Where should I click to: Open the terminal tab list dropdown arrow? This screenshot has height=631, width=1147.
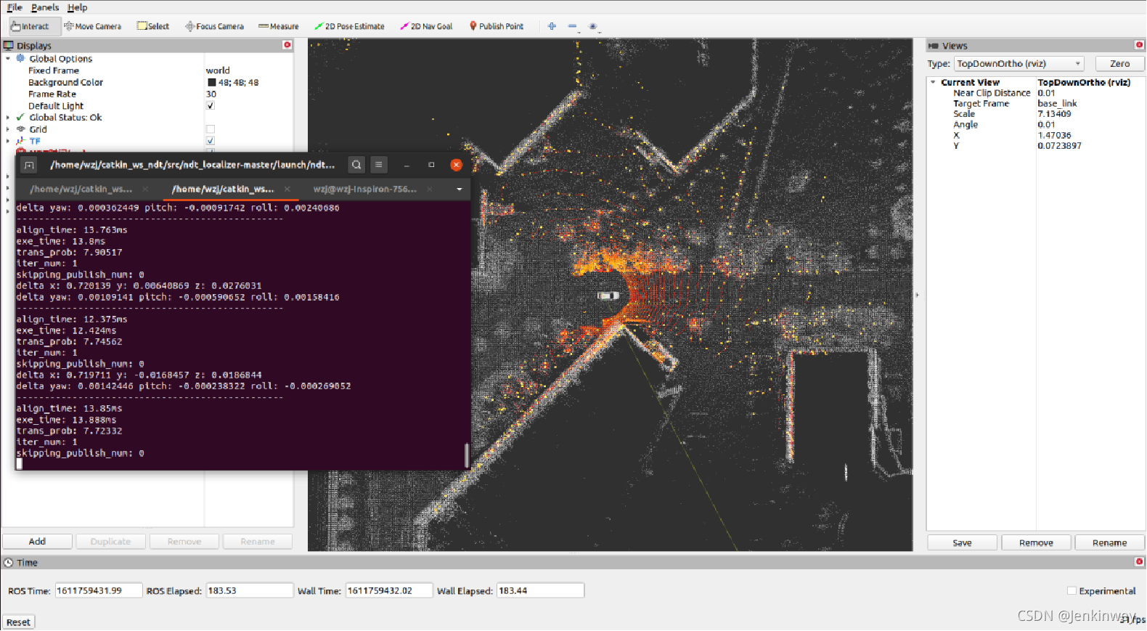coord(459,189)
